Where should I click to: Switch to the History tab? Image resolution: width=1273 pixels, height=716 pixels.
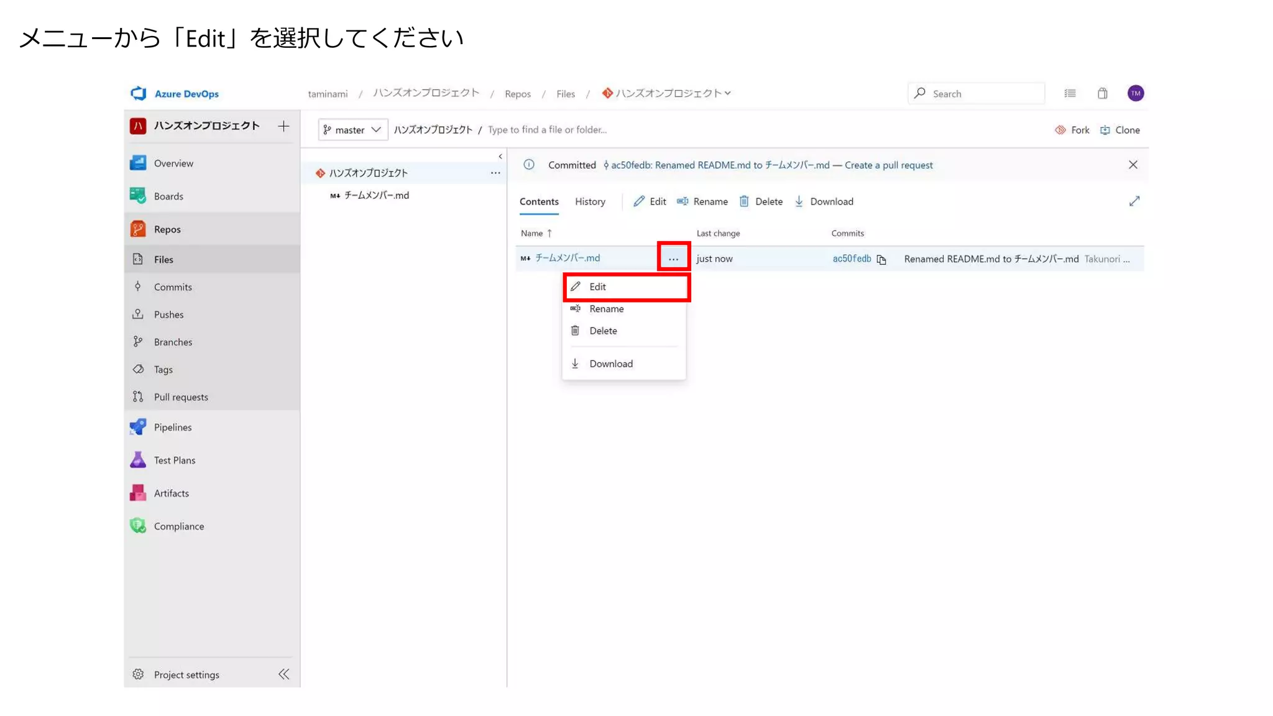[590, 201]
